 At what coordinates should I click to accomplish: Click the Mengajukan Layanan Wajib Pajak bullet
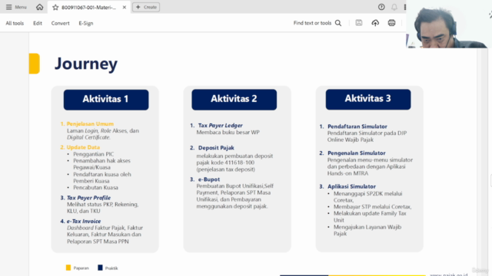pos(367,230)
